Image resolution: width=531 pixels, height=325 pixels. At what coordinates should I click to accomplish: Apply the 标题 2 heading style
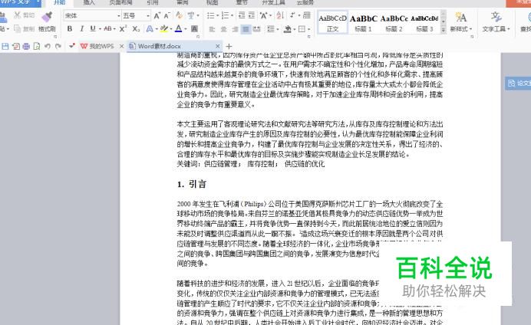coord(394,23)
